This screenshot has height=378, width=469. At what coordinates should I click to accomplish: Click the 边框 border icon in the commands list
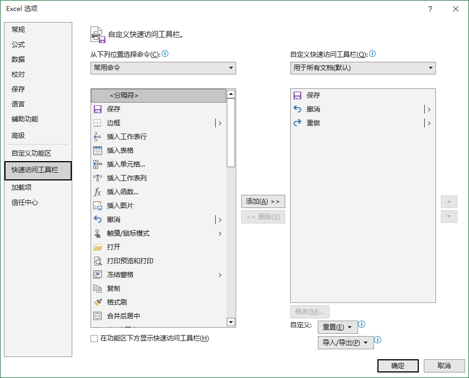[x=98, y=123]
